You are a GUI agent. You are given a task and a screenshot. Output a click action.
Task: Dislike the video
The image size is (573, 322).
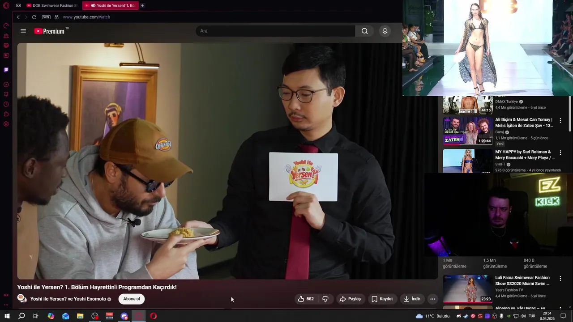325,299
